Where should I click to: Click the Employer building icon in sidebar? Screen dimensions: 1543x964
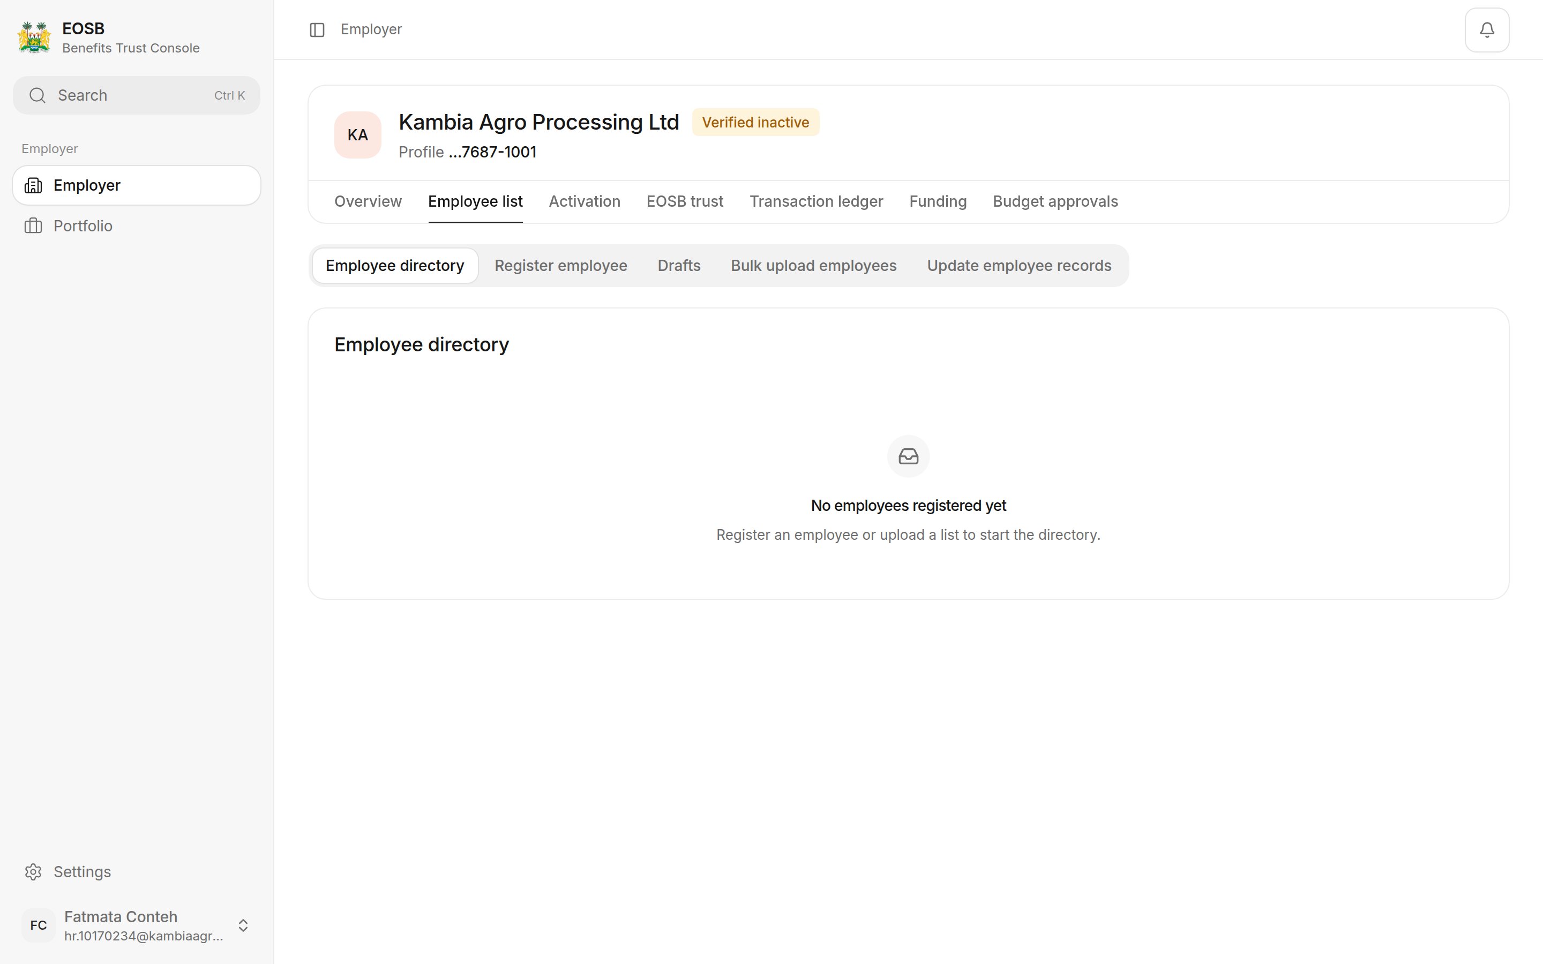[33, 185]
